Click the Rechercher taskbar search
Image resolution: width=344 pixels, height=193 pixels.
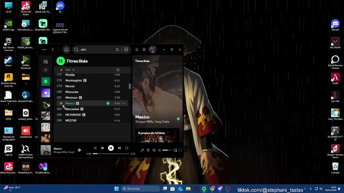140,189
